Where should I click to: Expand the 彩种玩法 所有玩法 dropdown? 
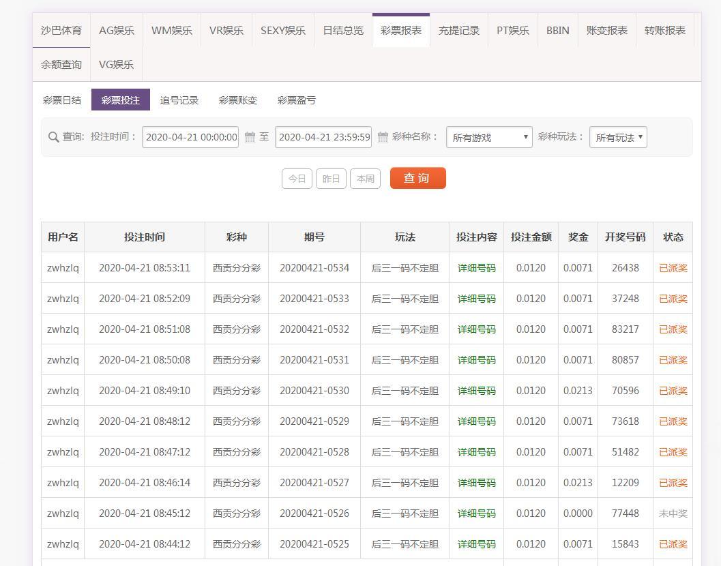coord(618,137)
